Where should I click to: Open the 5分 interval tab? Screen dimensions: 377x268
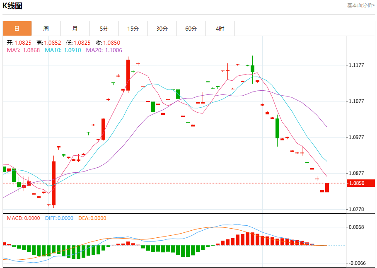104,29
